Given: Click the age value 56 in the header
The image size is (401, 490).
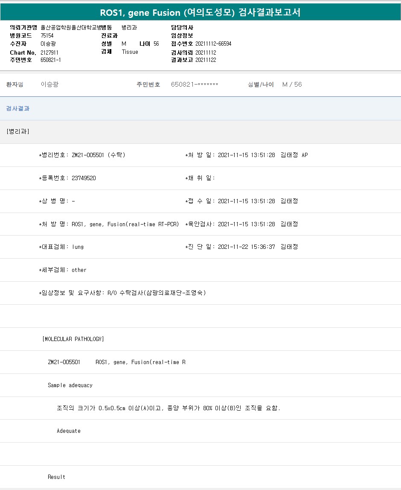Looking at the screenshot, I should pos(156,44).
